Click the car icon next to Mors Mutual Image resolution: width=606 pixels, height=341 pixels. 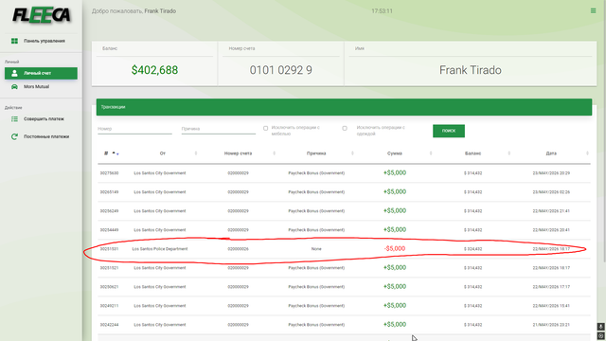(x=14, y=86)
